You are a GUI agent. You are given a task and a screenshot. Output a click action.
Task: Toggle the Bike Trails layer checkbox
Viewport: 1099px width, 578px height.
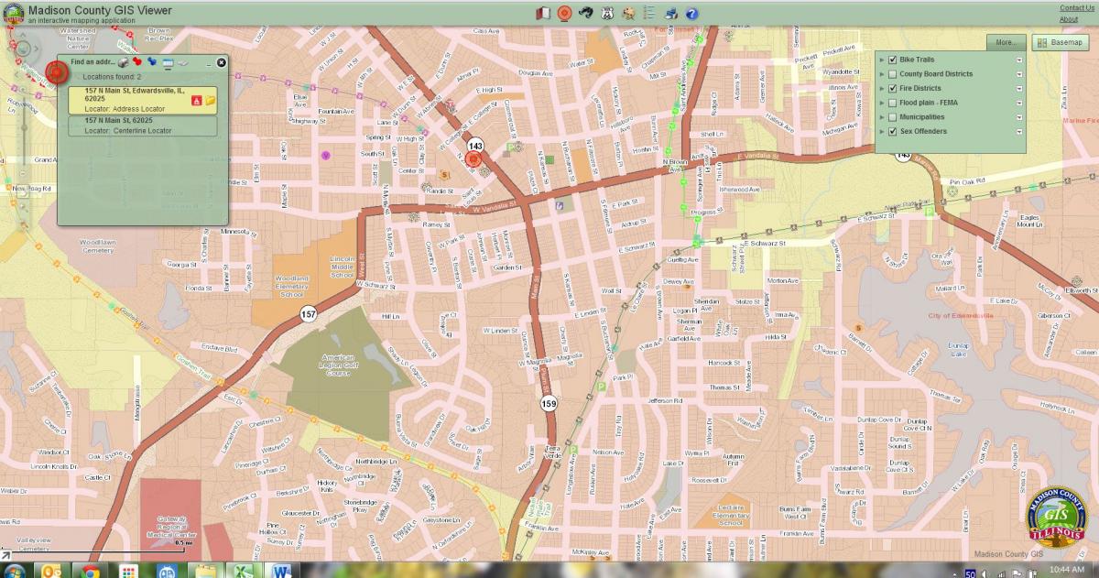pyautogui.click(x=892, y=60)
